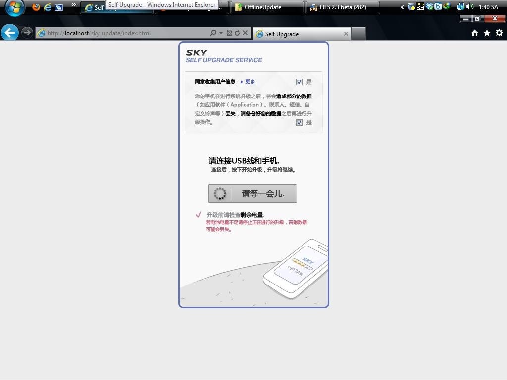This screenshot has width=507, height=380.
Task: Click the localhost address bar URL
Action: [99, 33]
